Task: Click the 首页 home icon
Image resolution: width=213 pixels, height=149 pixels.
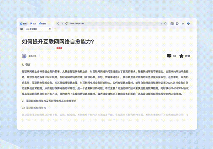Action: pyautogui.click(x=23, y=23)
